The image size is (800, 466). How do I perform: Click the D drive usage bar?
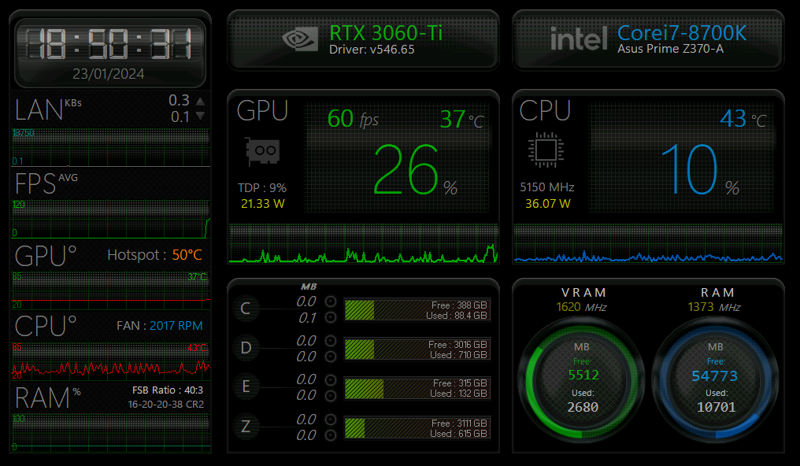(x=417, y=349)
